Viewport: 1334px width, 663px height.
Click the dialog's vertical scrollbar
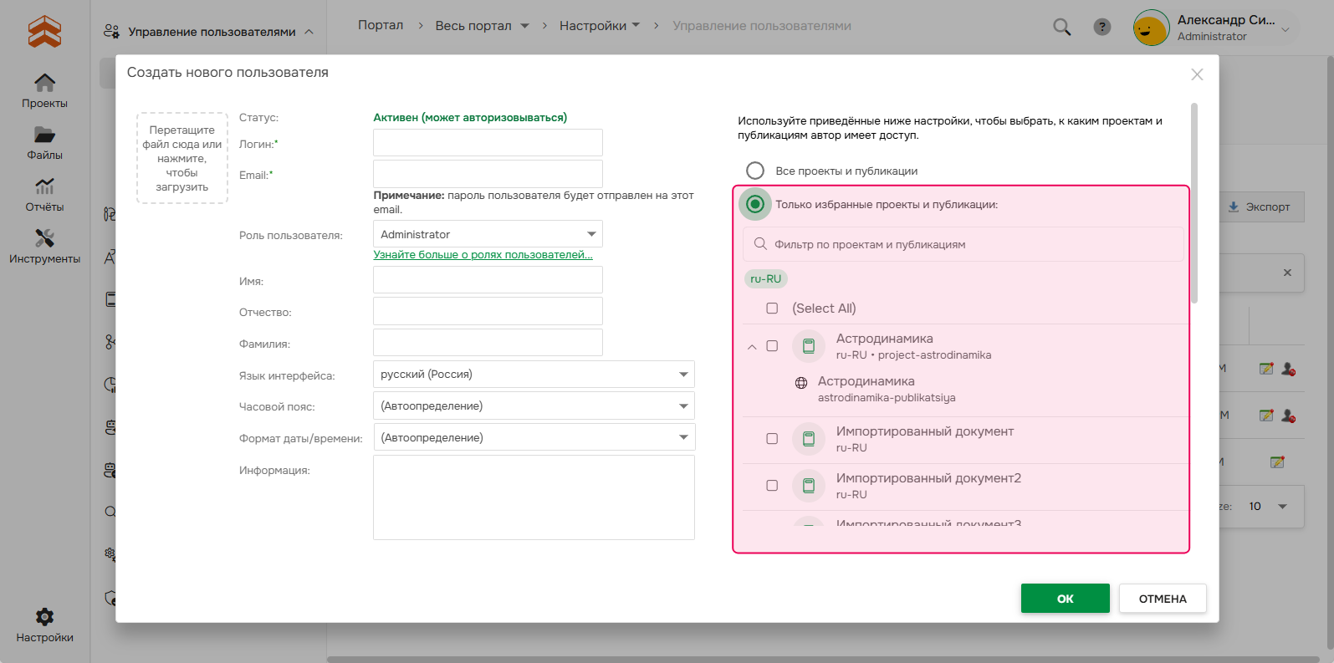[x=1194, y=203]
